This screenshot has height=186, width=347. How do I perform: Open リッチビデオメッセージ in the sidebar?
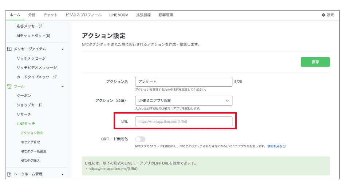pyautogui.click(x=37, y=67)
